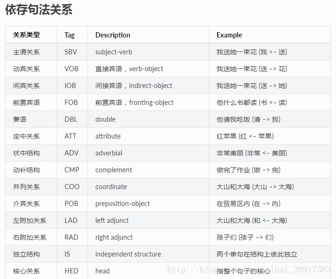This screenshot has width=336, height=279.
Task: Click the description double
Action: point(105,119)
